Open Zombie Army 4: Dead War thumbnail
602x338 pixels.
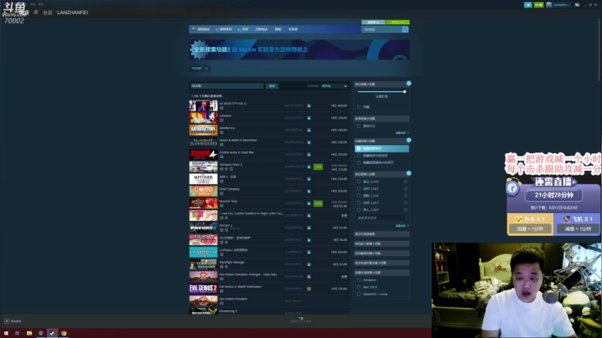tap(203, 155)
